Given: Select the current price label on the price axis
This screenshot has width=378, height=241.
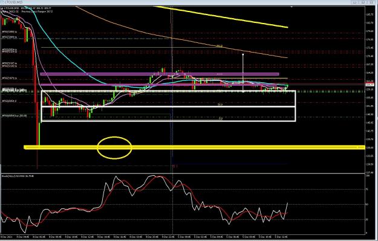Looking at the screenshot, I should [x=370, y=85].
